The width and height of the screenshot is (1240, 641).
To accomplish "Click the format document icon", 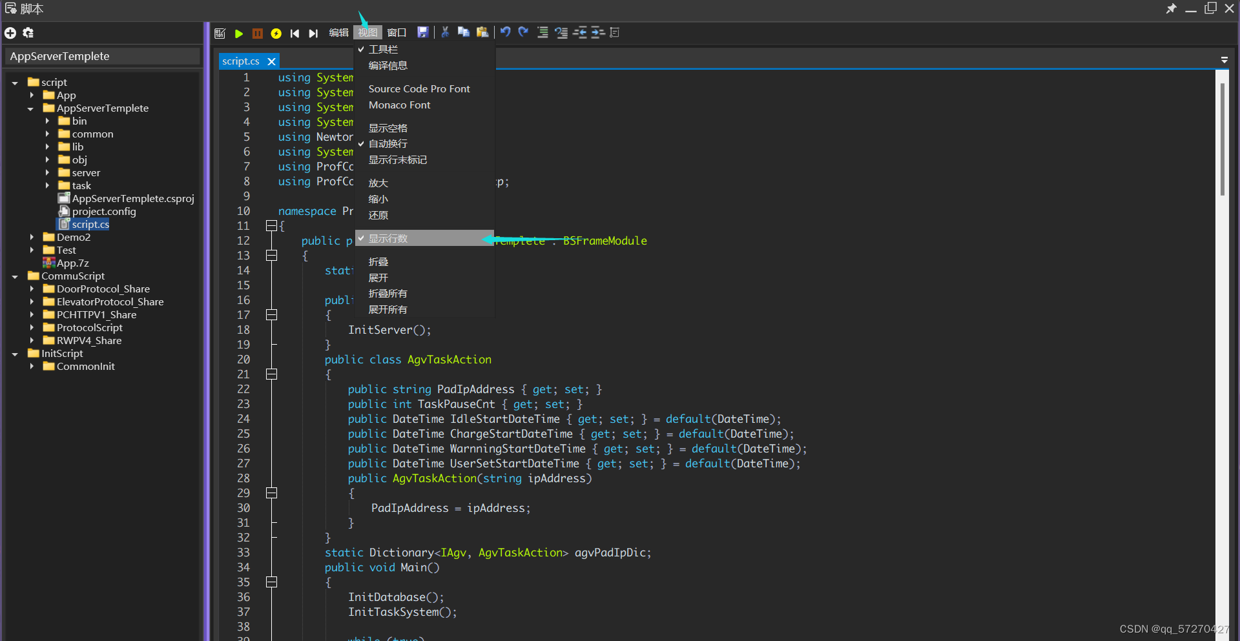I will (x=615, y=32).
